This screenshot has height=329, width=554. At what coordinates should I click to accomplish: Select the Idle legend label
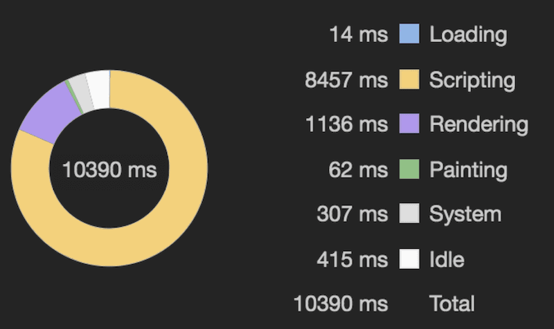coord(447,259)
